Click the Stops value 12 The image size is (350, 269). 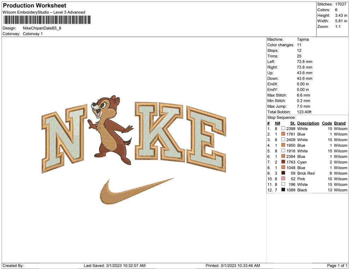[x=299, y=50]
